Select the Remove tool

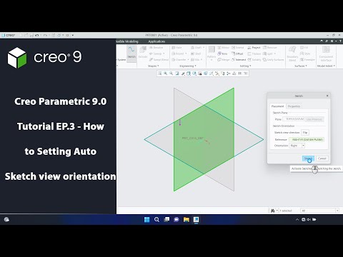pyautogui.click(x=270, y=48)
